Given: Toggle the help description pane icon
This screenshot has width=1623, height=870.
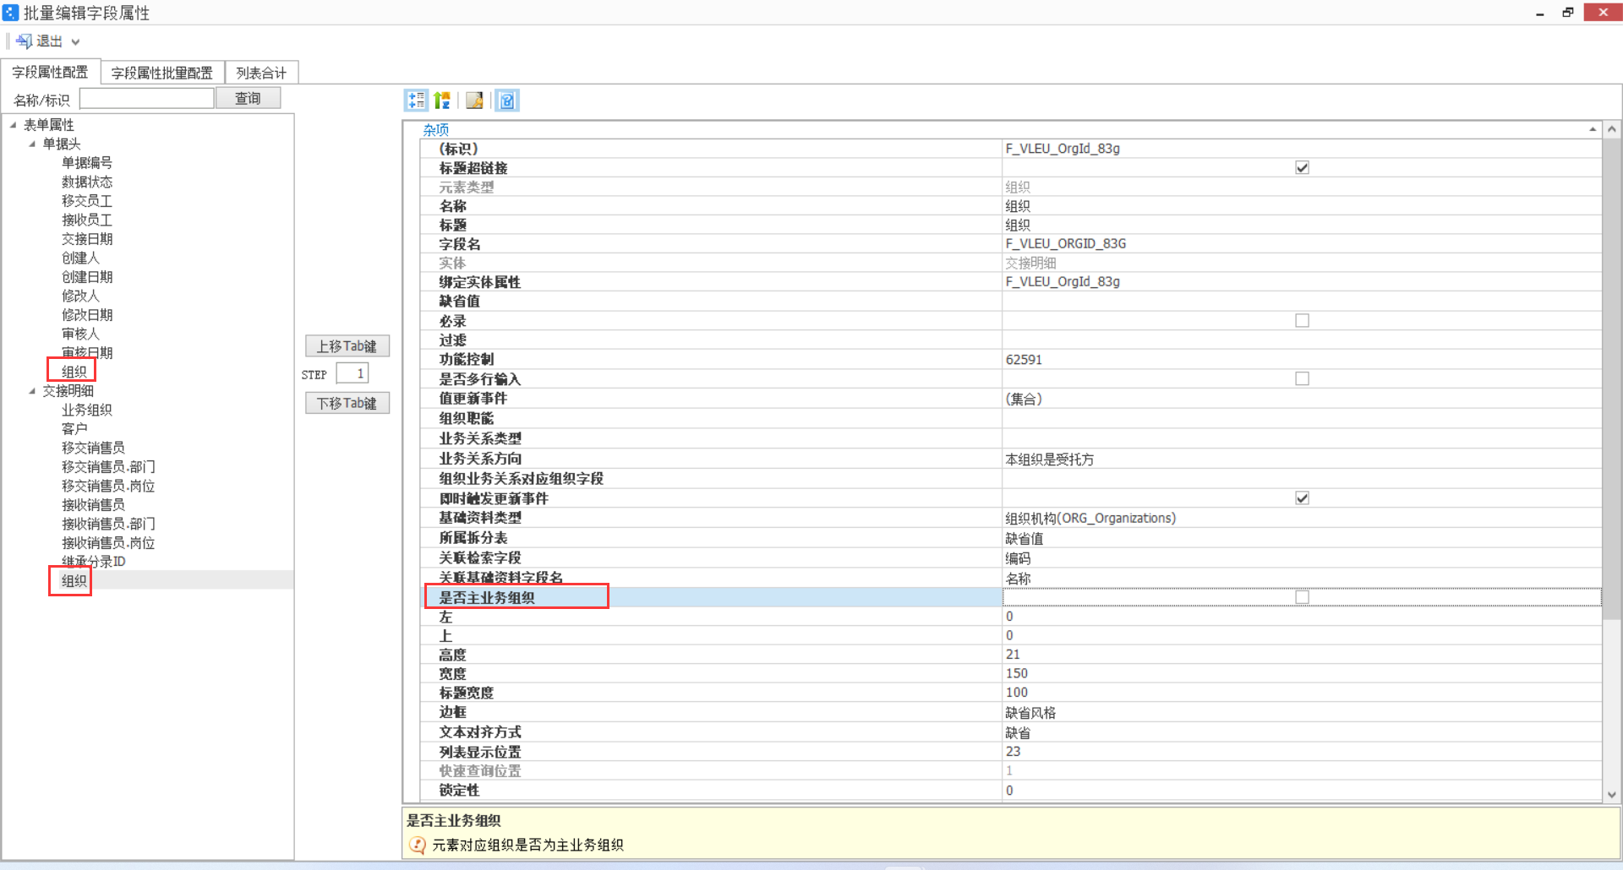Looking at the screenshot, I should coord(507,101).
